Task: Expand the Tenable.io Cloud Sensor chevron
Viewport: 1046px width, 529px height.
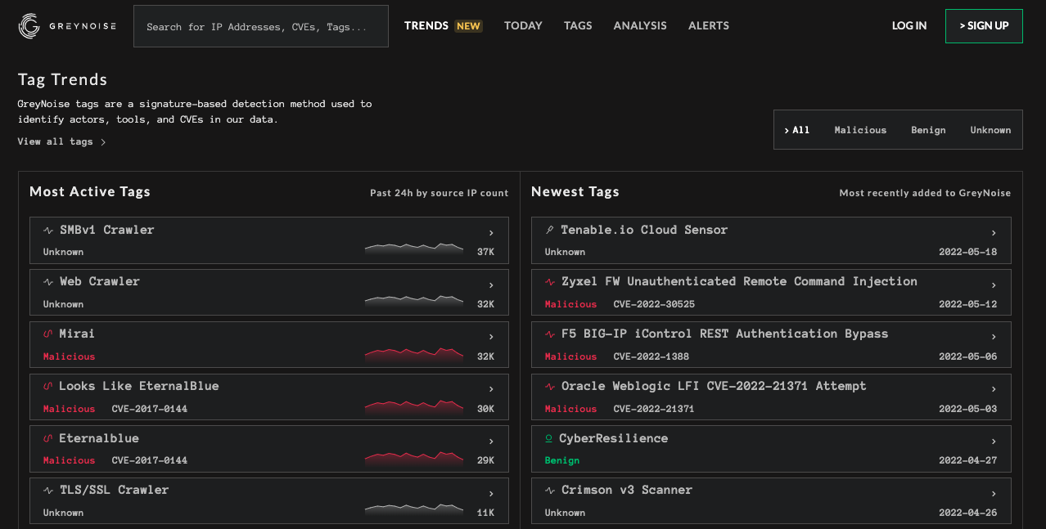Action: (x=994, y=233)
